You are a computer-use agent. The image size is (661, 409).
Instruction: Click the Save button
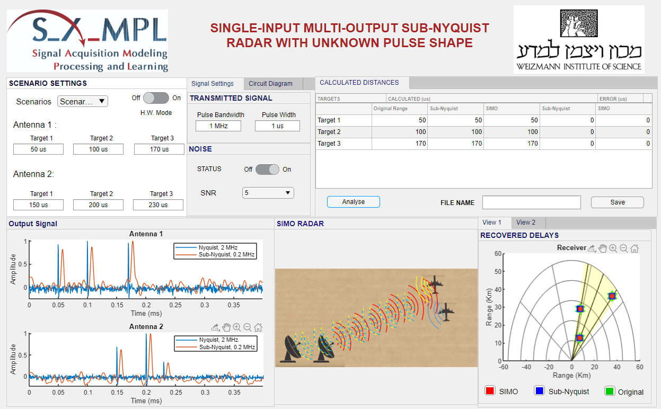(x=617, y=202)
